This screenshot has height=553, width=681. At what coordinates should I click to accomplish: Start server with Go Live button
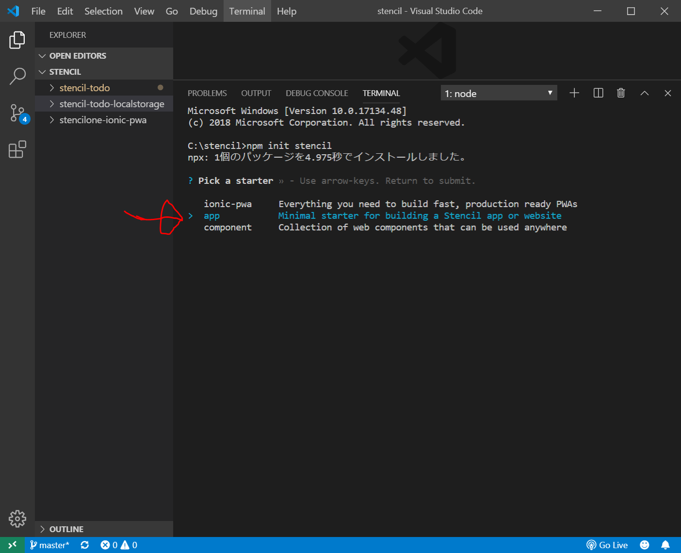607,545
